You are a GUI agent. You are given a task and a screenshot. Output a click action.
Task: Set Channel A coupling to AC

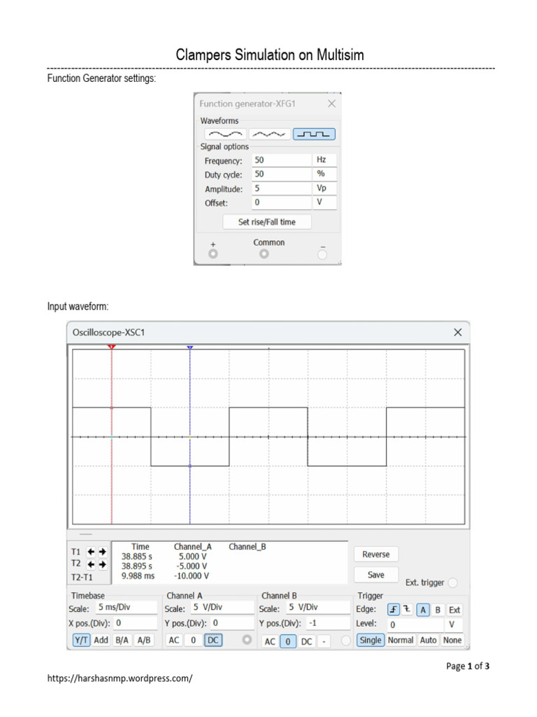pyautogui.click(x=174, y=640)
